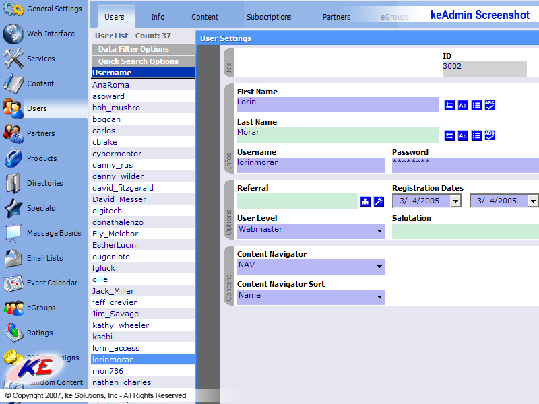
Task: Open Services tools icon
Action: (x=13, y=59)
